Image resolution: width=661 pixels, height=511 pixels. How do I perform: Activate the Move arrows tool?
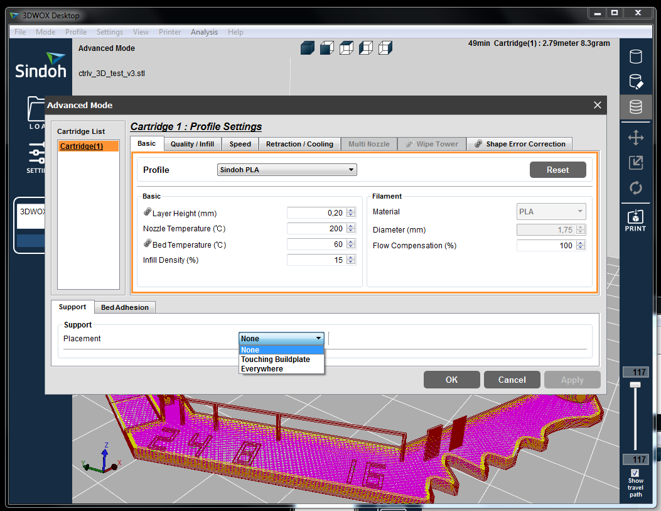(636, 138)
